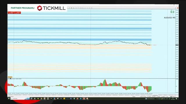186x104 pixels.
Task: Click the leftmost red 65 badge
Action: pyautogui.click(x=11, y=13)
